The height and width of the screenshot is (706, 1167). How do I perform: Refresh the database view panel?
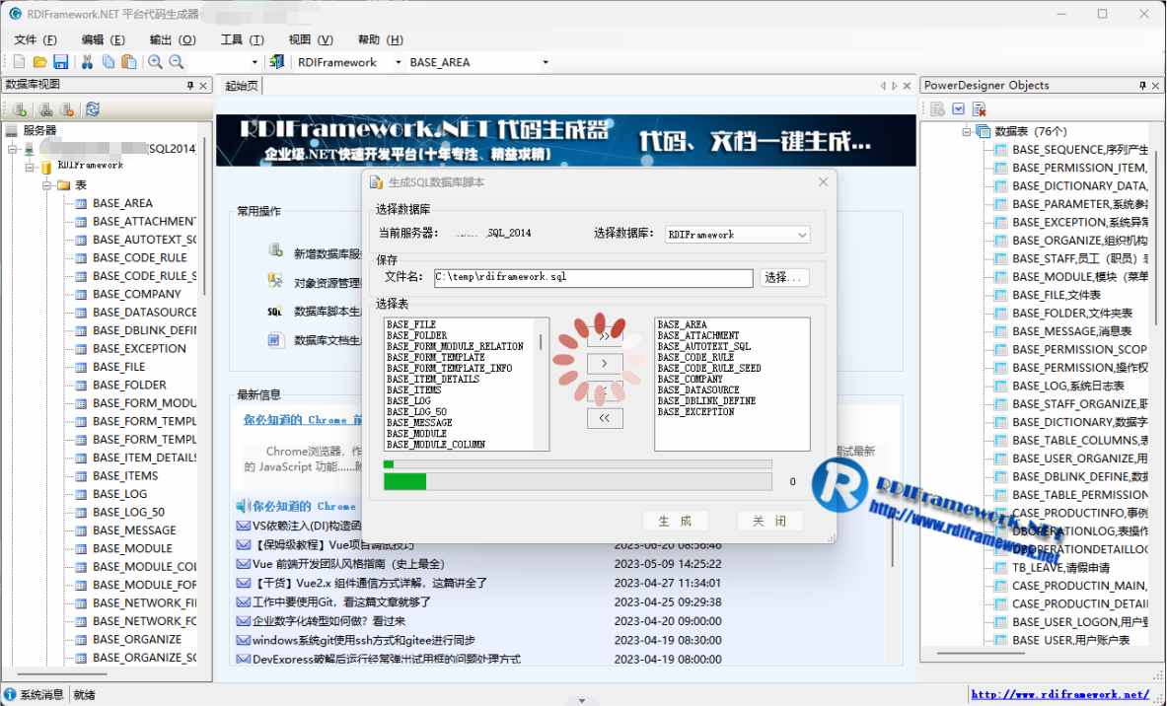(92, 109)
